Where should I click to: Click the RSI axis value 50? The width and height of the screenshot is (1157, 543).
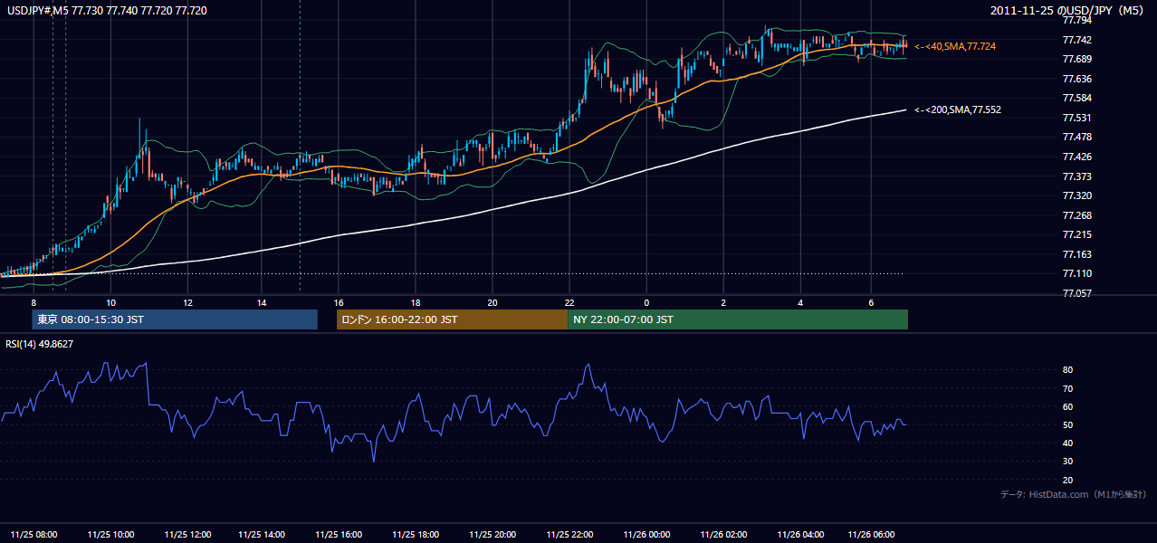point(1068,424)
